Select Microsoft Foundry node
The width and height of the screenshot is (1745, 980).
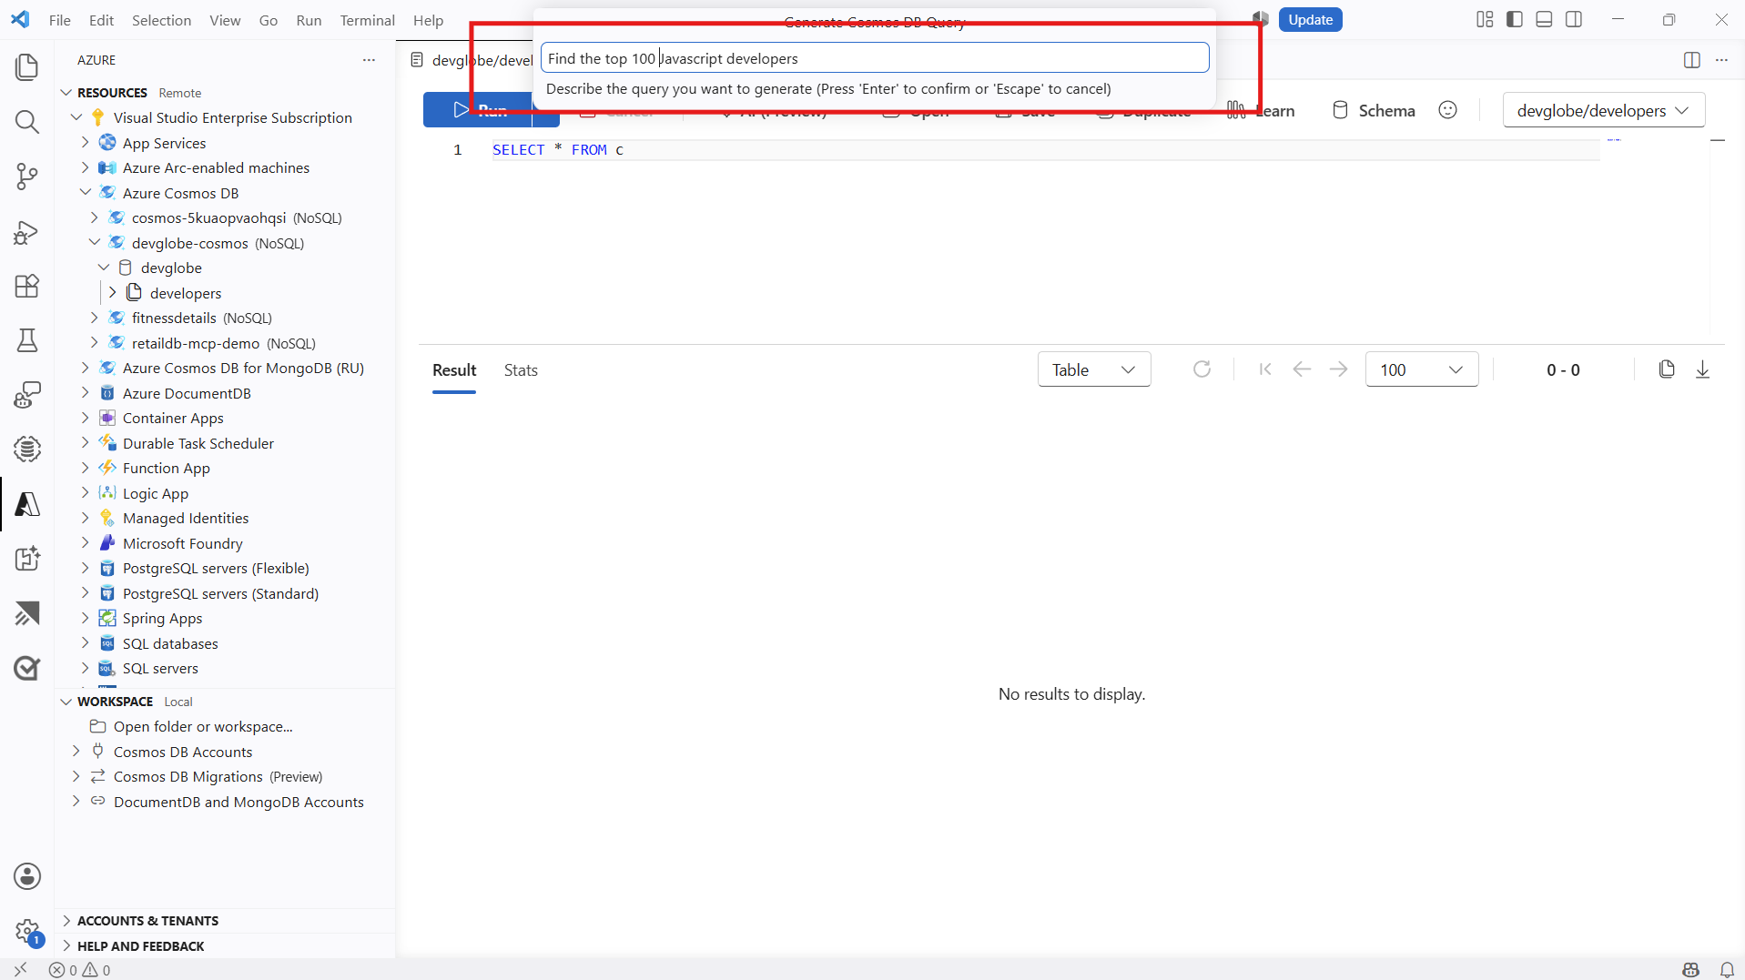pyautogui.click(x=182, y=543)
